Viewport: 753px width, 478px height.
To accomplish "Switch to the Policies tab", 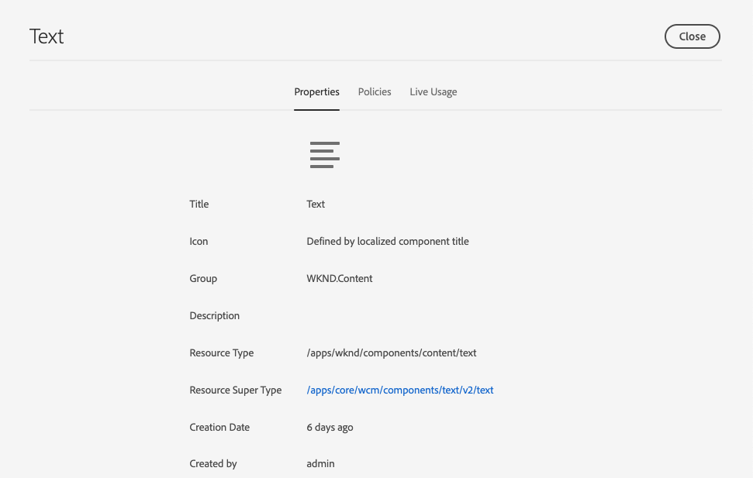I will pos(375,91).
